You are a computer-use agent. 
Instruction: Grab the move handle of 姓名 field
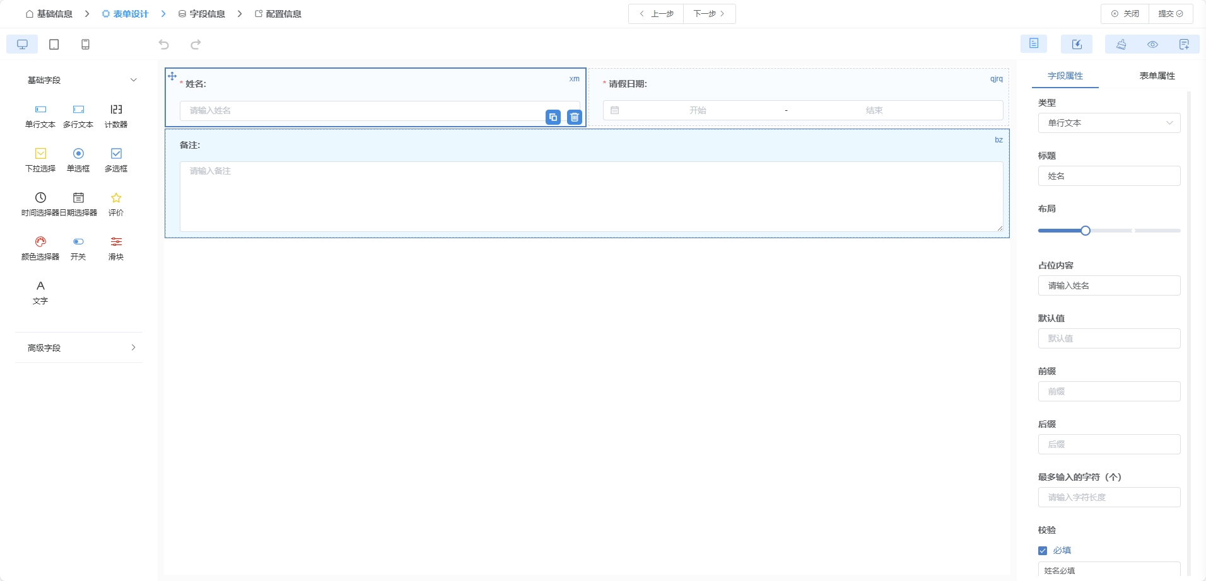(172, 76)
